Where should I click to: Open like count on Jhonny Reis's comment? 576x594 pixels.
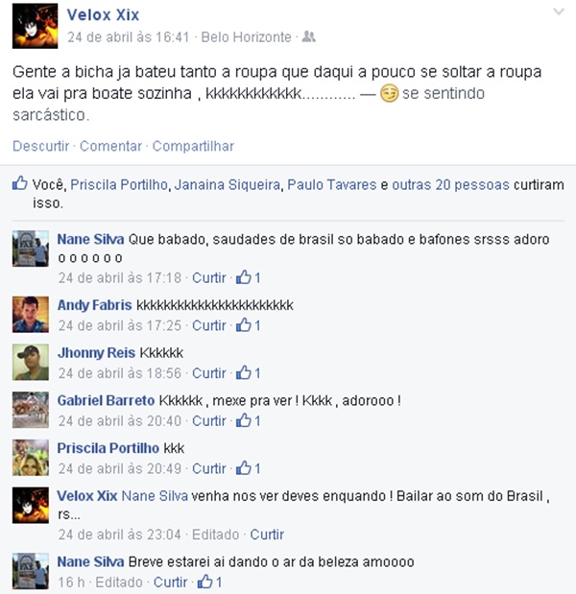pos(249,373)
